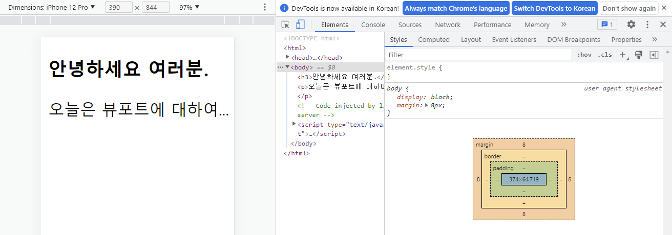Open the DOM Breakpoints sidebar tab
The width and height of the screenshot is (672, 235).
(x=573, y=39)
